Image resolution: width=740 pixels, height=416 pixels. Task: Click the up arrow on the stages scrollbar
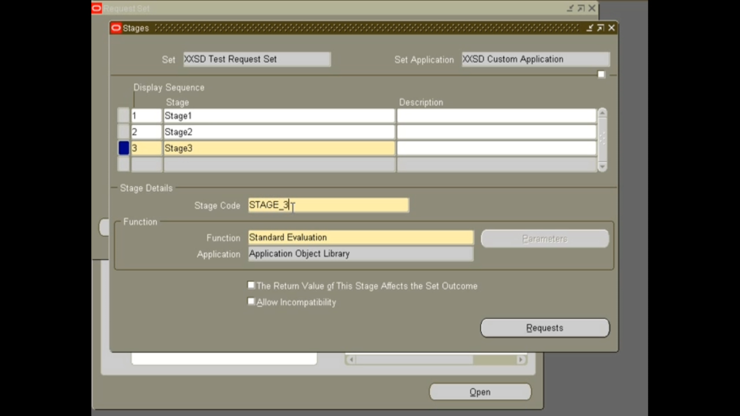tap(602, 112)
